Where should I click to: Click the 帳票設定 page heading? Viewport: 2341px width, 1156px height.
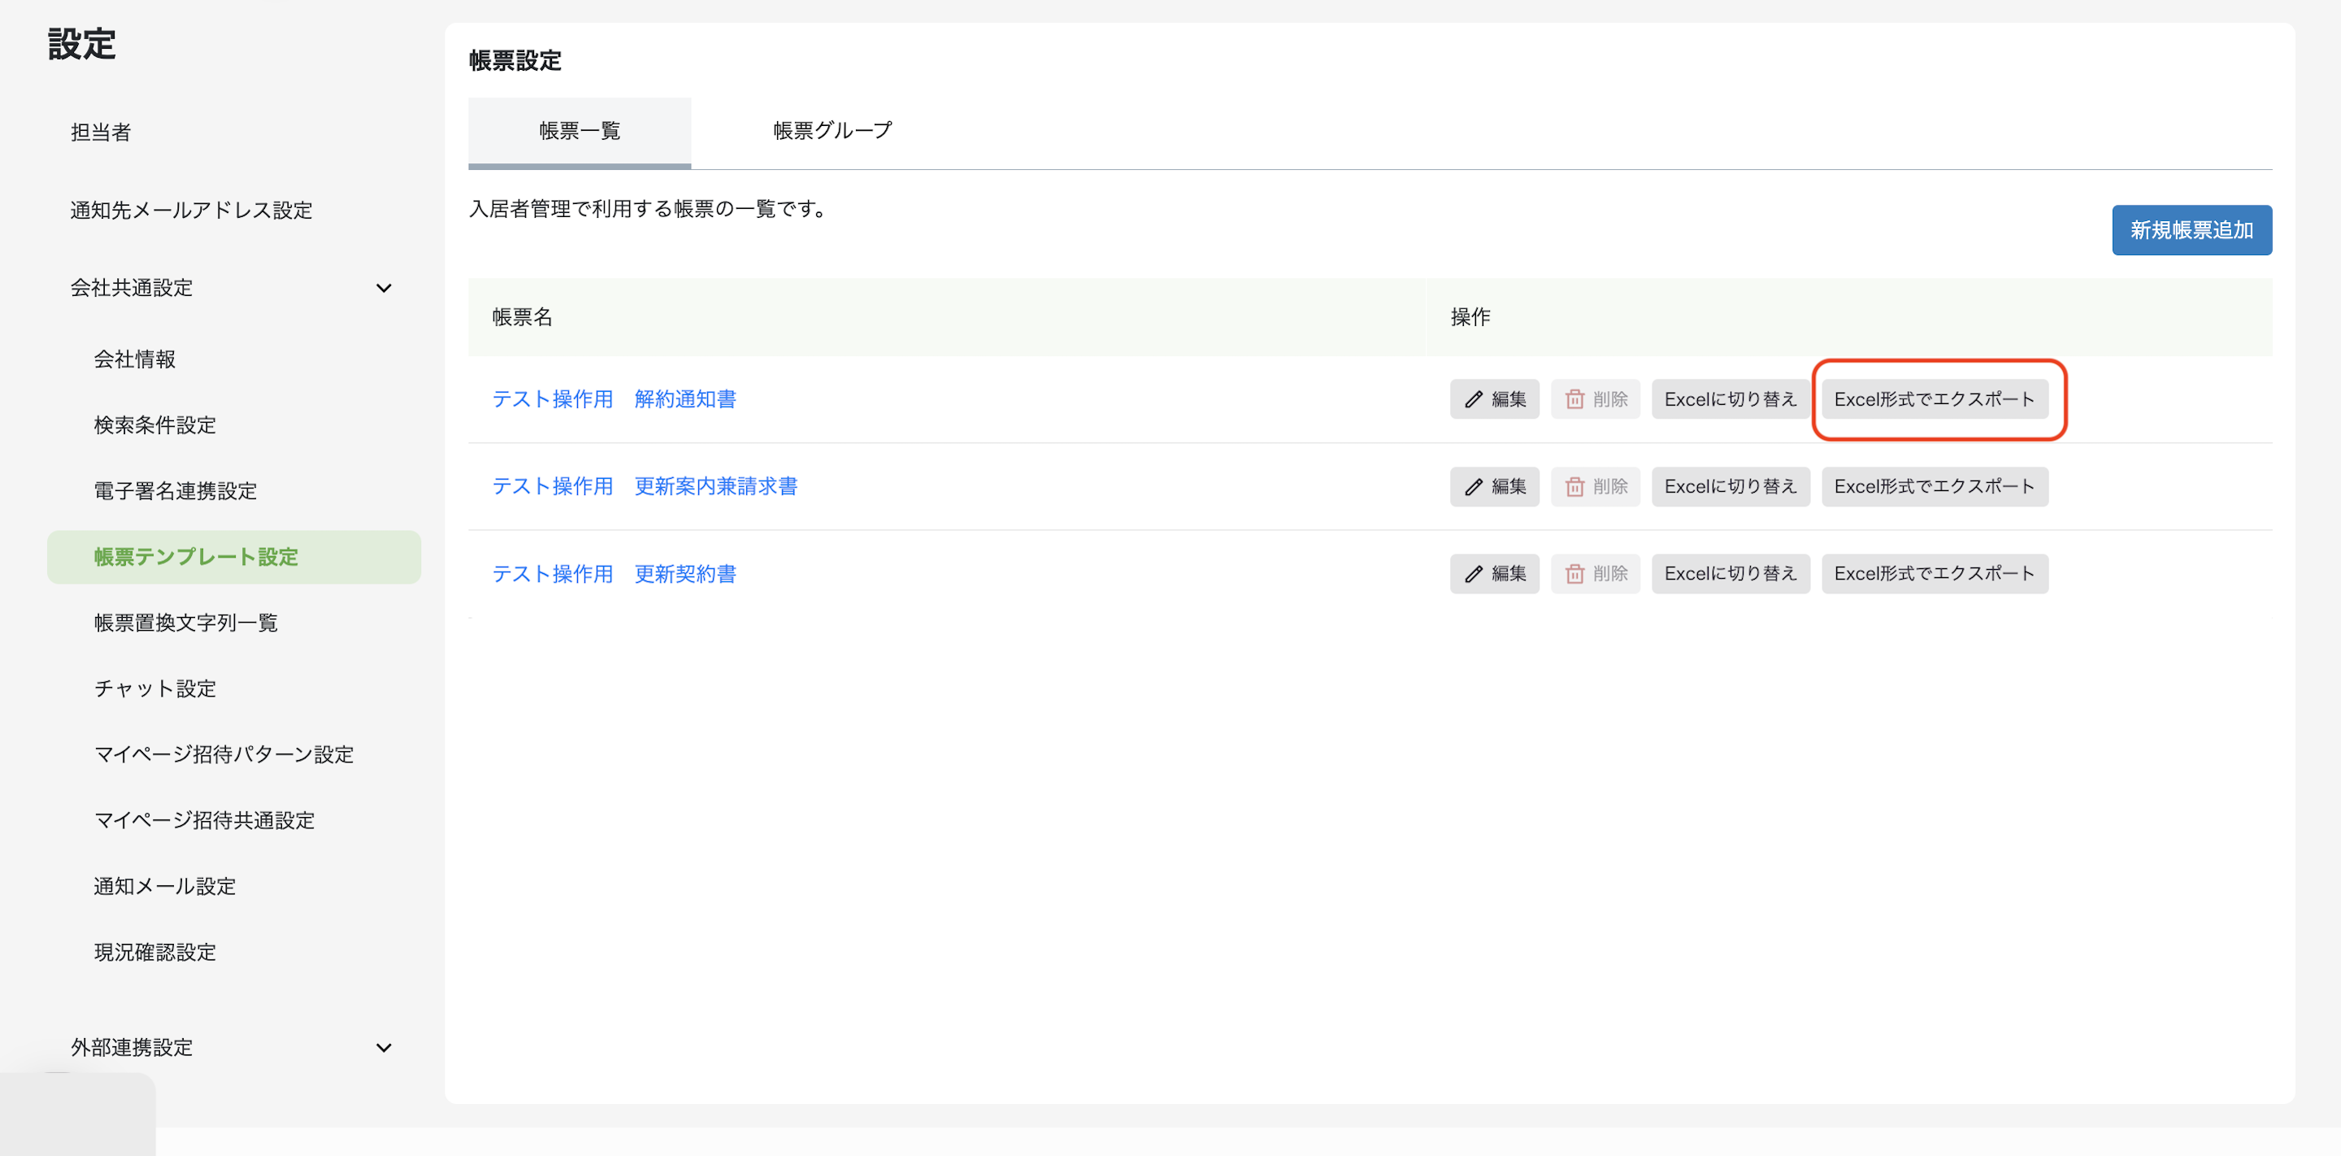pos(515,61)
